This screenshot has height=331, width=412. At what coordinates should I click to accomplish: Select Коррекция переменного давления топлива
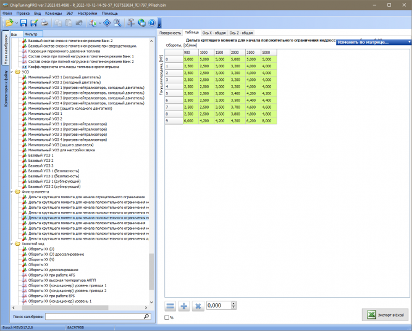[64, 51]
